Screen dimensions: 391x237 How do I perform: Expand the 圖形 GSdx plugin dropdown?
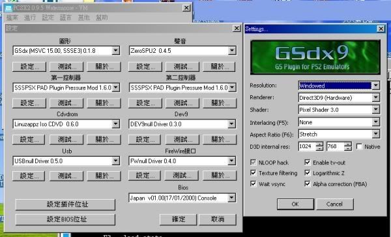115,51
